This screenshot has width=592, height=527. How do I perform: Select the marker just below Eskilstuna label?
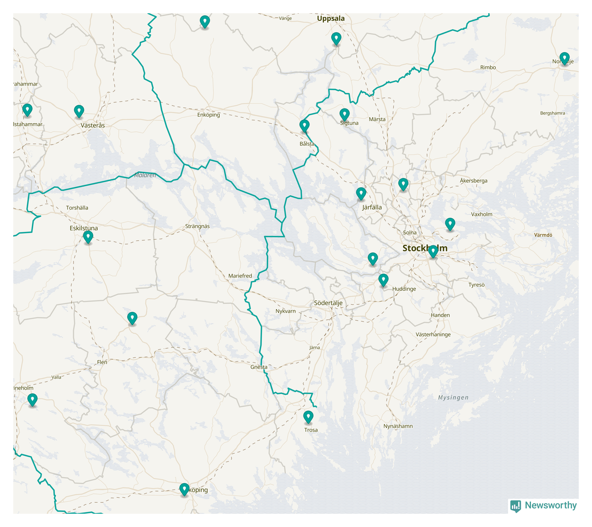pyautogui.click(x=88, y=237)
